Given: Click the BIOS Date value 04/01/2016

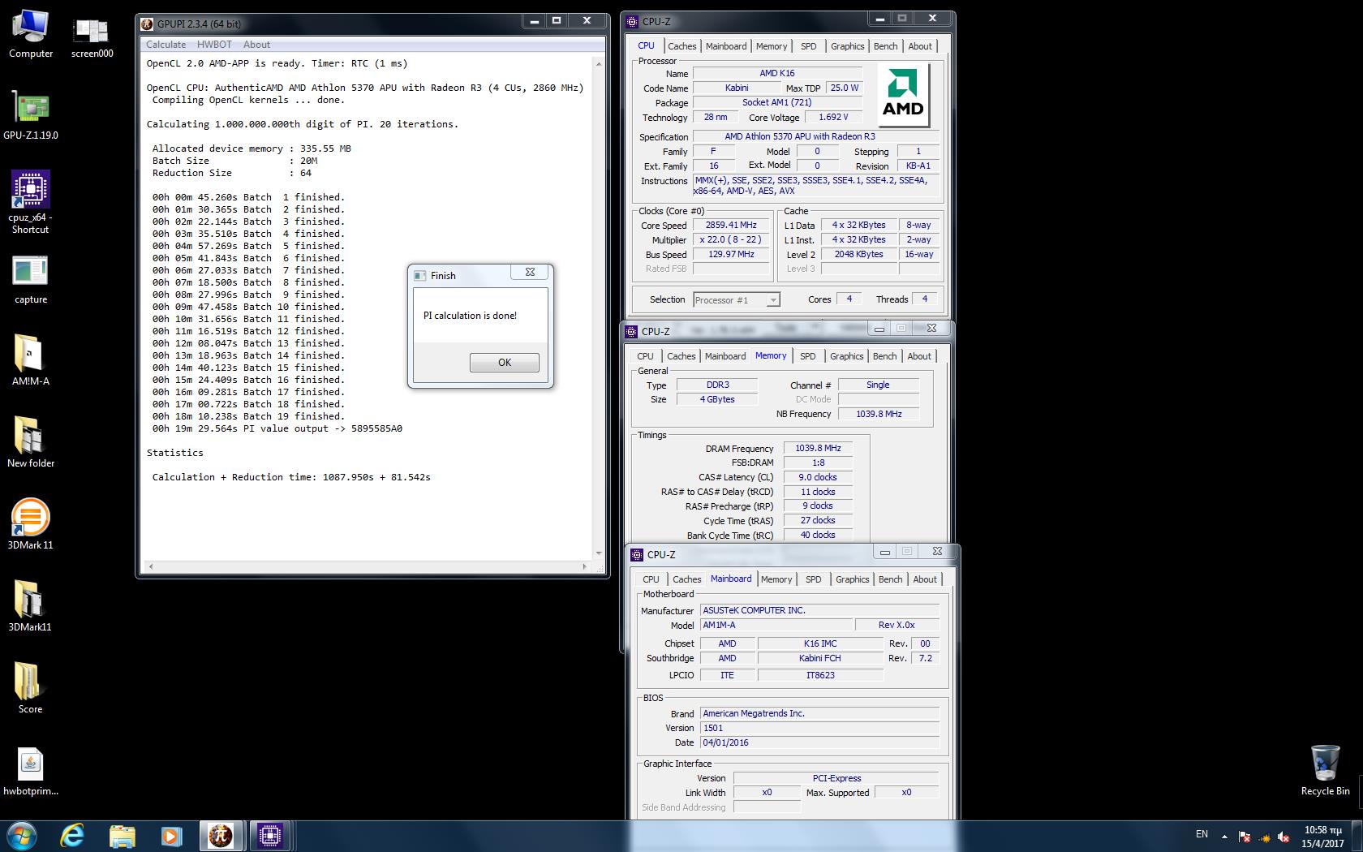Looking at the screenshot, I should click(819, 743).
